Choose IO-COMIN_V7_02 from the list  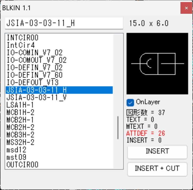click(x=35, y=53)
